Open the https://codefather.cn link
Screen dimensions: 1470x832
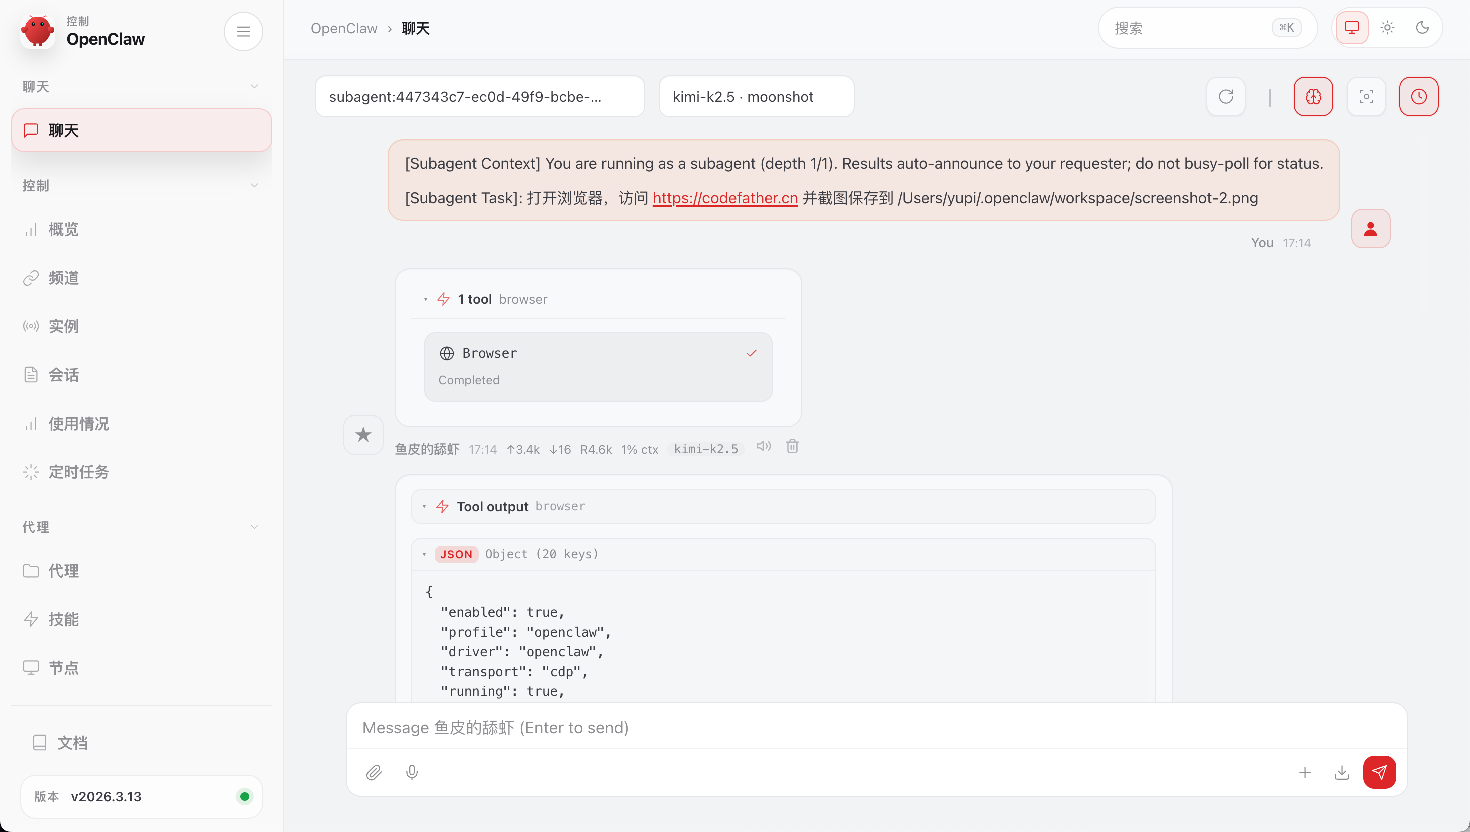[724, 198]
